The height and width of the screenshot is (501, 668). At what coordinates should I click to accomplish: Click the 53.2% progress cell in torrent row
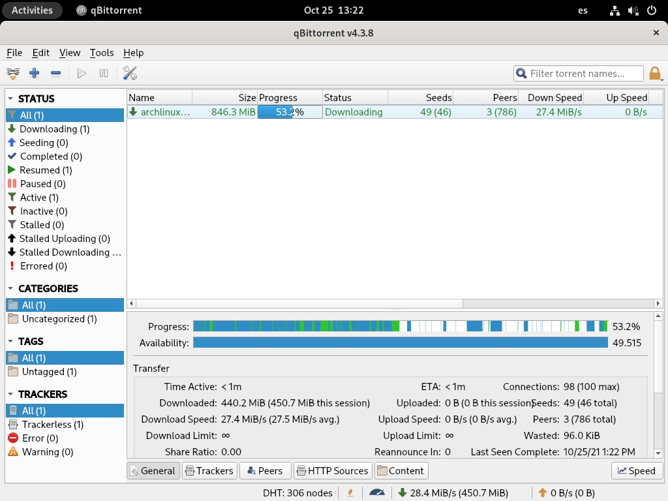tap(290, 112)
